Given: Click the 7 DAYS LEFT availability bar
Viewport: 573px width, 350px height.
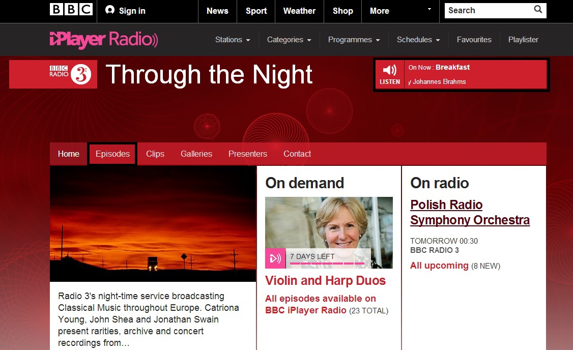Looking at the screenshot, I should point(328,258).
